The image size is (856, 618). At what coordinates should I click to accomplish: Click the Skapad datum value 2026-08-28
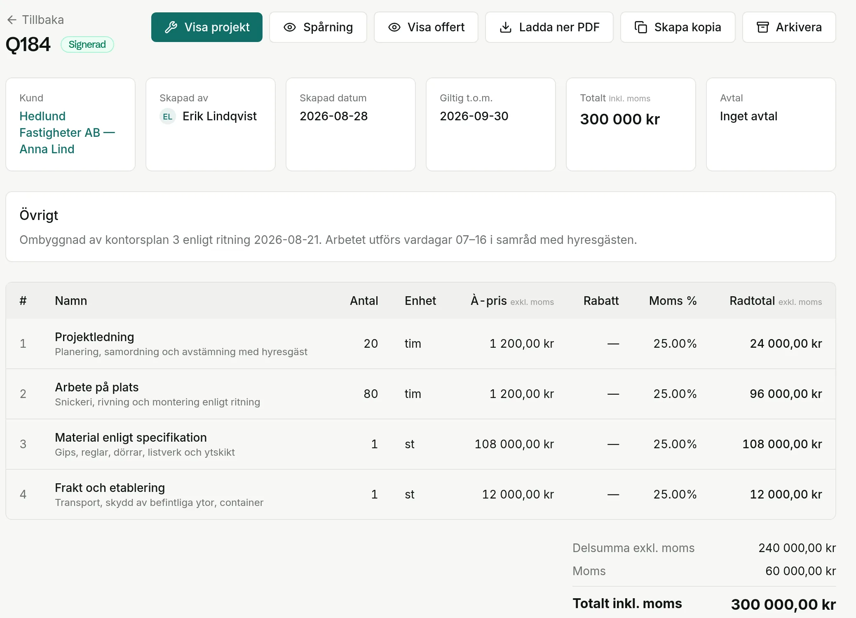tap(334, 116)
